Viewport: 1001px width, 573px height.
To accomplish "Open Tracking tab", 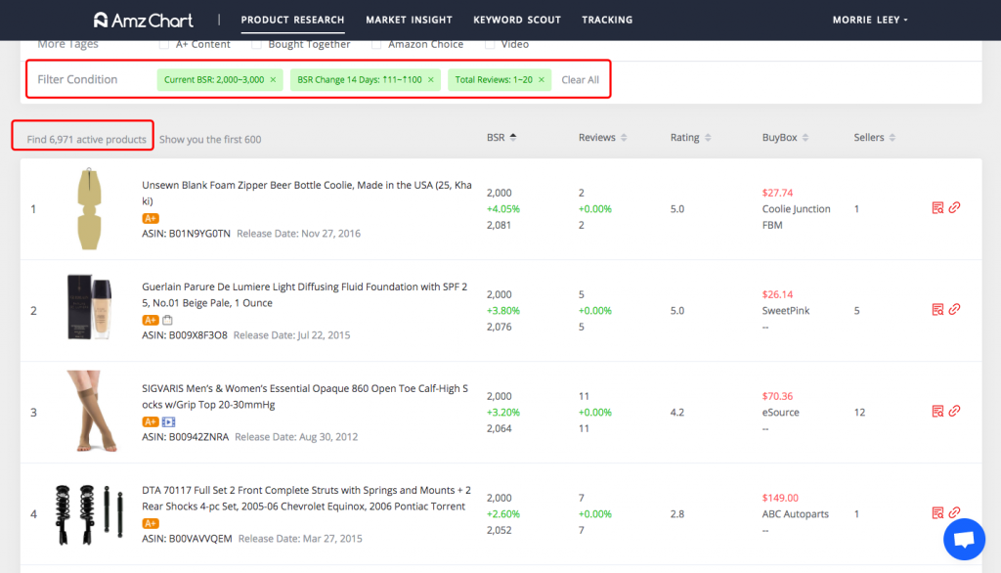I will 607,20.
